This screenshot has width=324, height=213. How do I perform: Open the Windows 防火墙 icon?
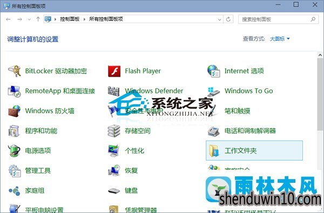click(14, 111)
